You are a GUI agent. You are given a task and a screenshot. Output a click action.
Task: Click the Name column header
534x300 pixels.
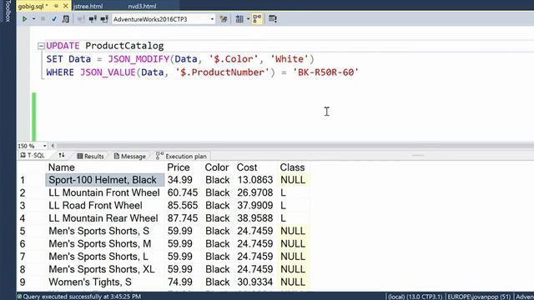[61, 167]
